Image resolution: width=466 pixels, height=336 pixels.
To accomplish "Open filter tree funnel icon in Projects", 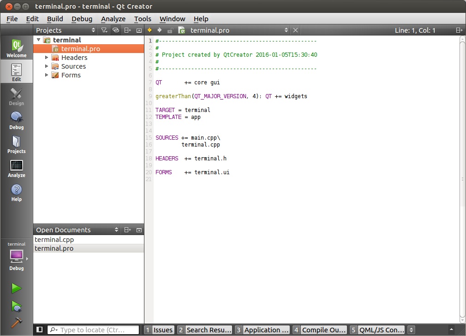I will coord(104,30).
